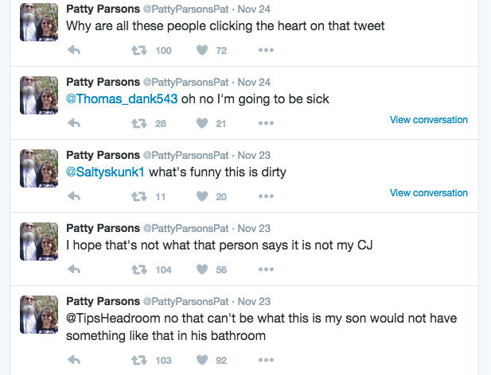Like the tweet with 20 likes
491x375 pixels.
pos(202,196)
